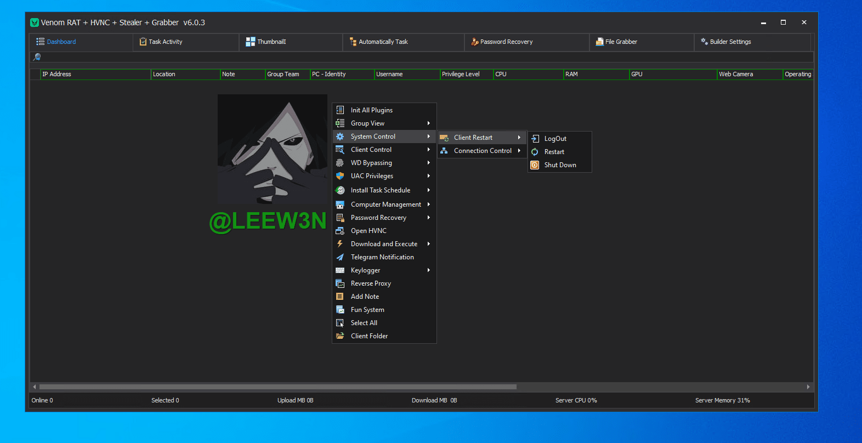
Task: Click the Telegram Notification paper plane icon
Action: tap(340, 257)
